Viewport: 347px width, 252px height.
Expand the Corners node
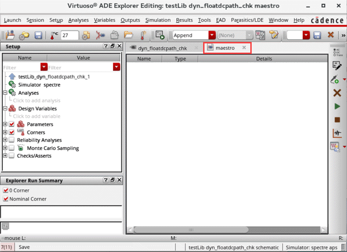[5, 132]
